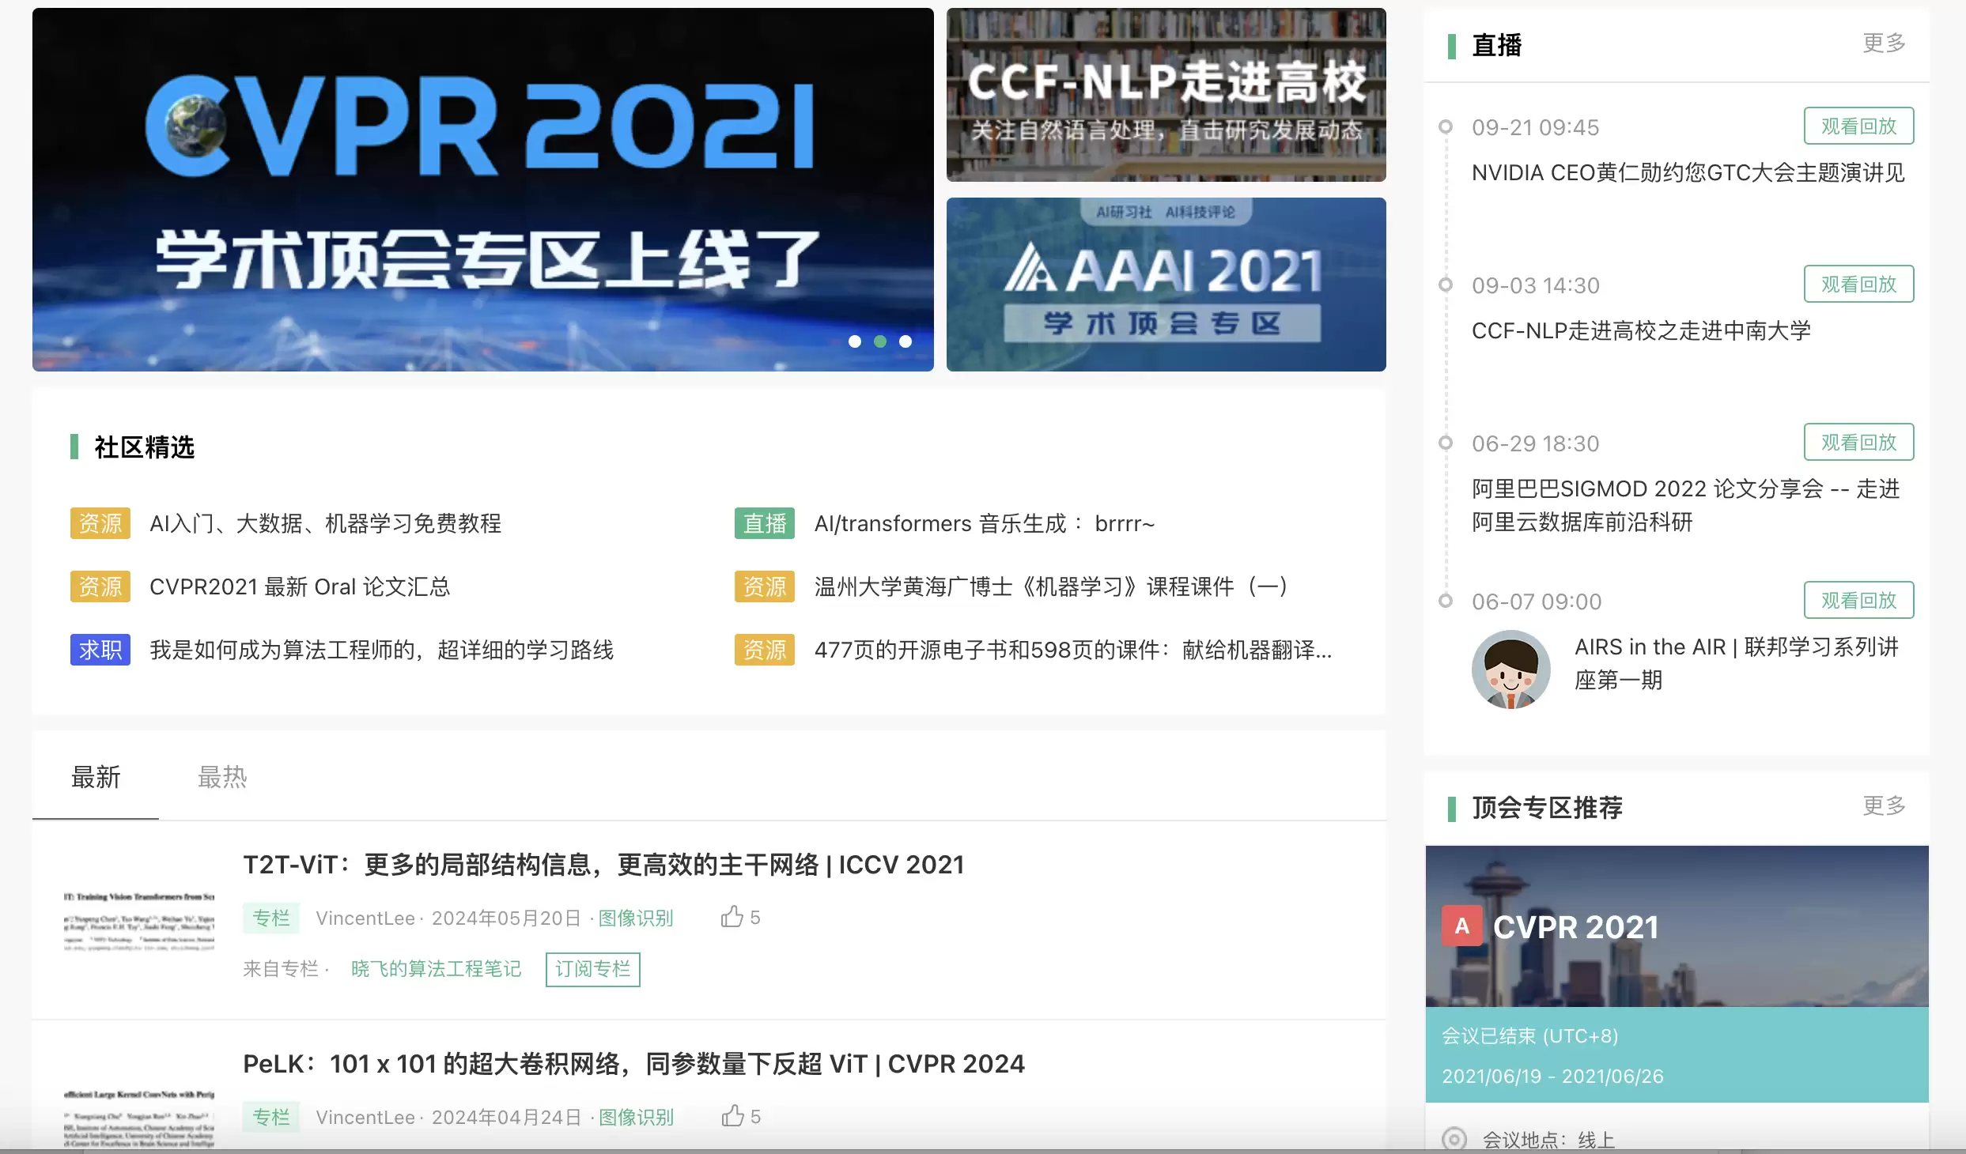Screen dimensions: 1966x1154
Task: Click 图像识别 category on the PeLK article
Action: click(x=636, y=1117)
